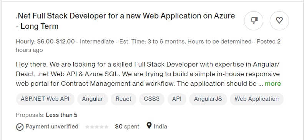304x140 pixels.
Task: Select the AngularJS skill tag
Action: tap(208, 99)
